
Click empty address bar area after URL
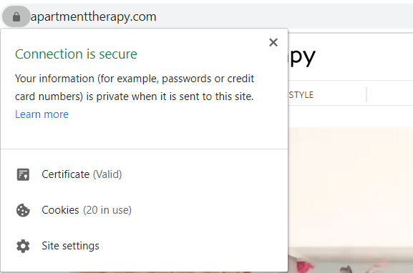[284, 17]
